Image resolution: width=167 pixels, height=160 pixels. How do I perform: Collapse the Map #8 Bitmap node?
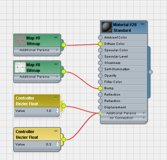pyautogui.click(x=56, y=64)
